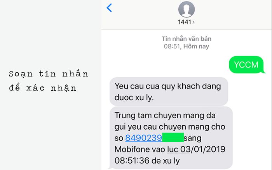The width and height of the screenshot is (272, 170).
Task: Open the underlined 'luc 03/01/2019' date link
Action: [196, 149]
